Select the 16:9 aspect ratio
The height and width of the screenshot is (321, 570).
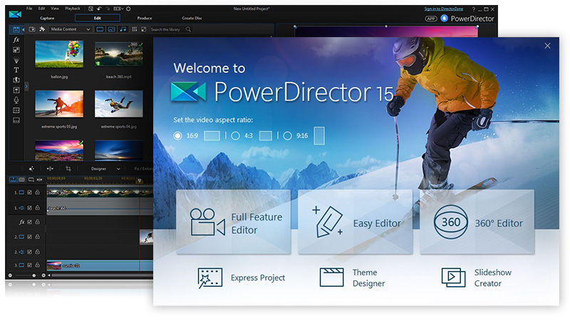point(178,136)
